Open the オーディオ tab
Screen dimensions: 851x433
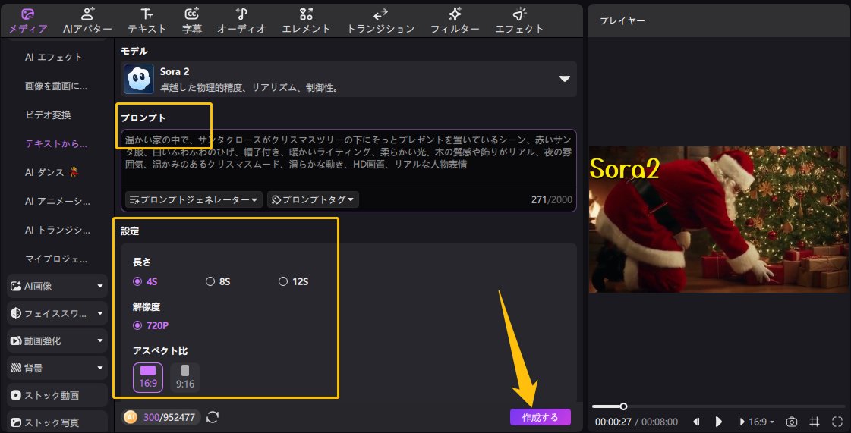pos(242,21)
